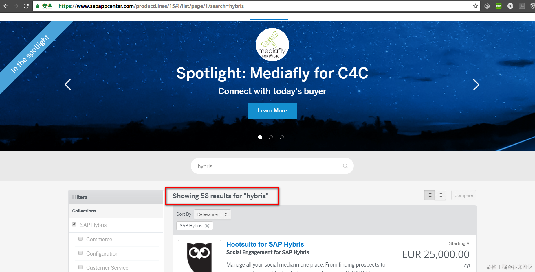Open the PDF extension icon in toolbar
Screen dimensions: 535x272
[x=522, y=6]
